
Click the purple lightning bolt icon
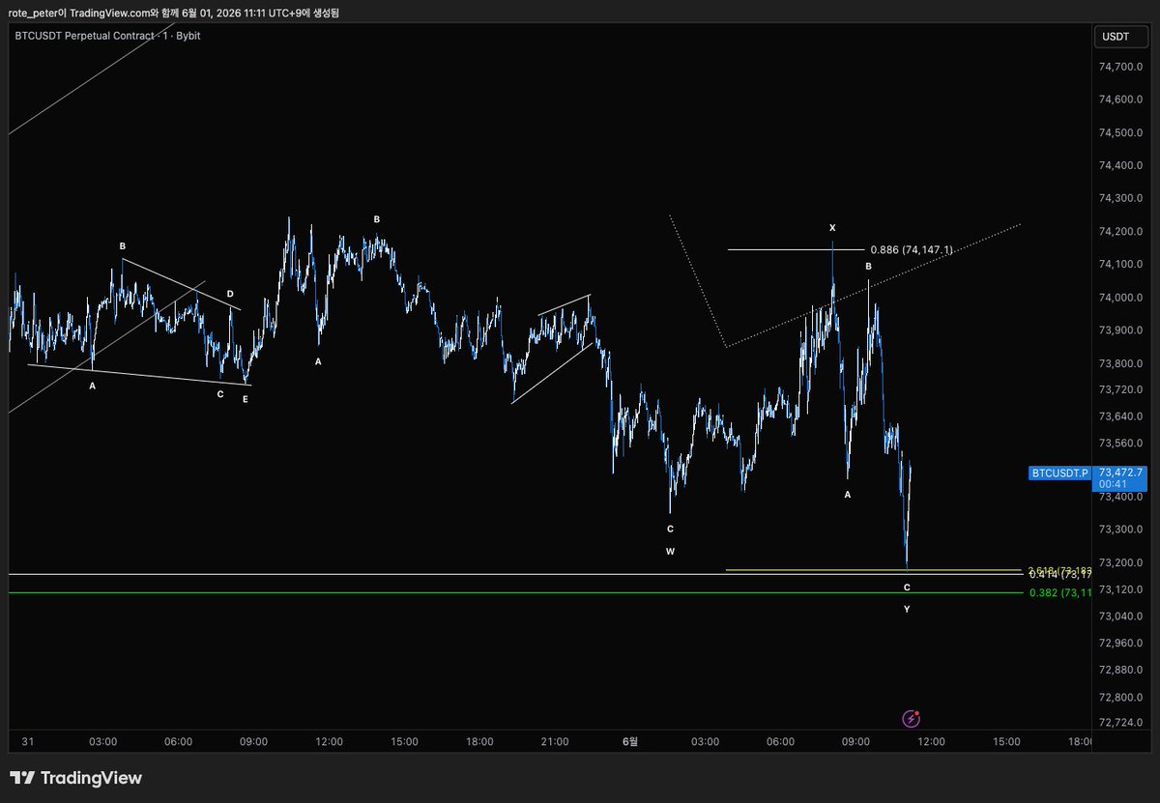(x=911, y=718)
